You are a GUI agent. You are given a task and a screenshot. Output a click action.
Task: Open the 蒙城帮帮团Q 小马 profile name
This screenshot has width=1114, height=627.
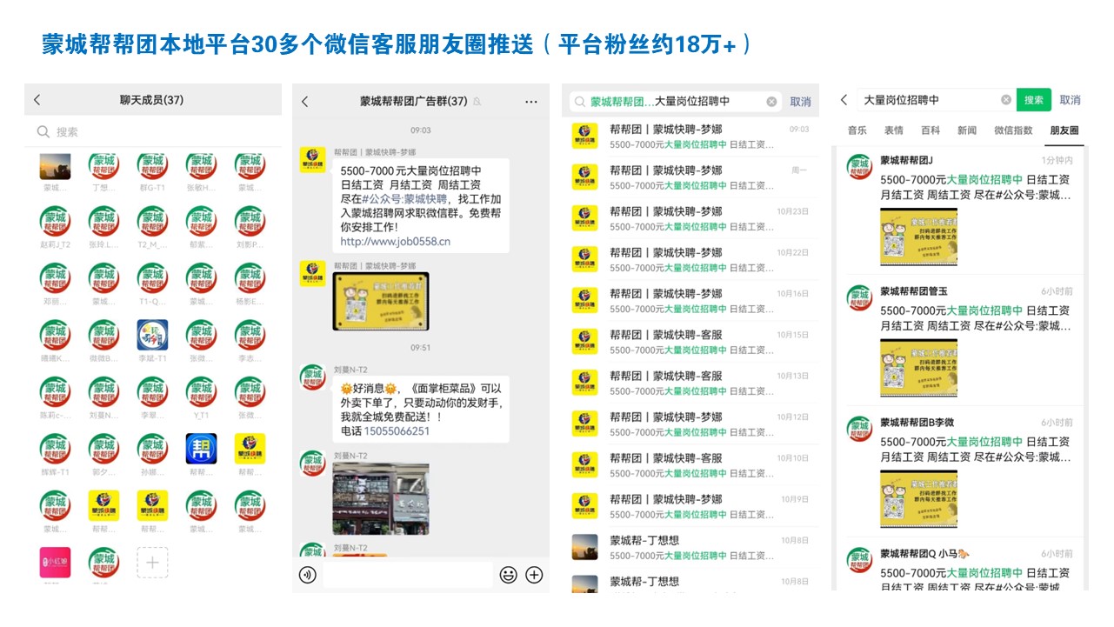click(924, 554)
